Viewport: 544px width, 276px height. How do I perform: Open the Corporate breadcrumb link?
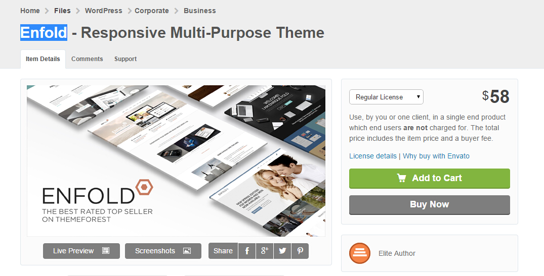coord(152,11)
